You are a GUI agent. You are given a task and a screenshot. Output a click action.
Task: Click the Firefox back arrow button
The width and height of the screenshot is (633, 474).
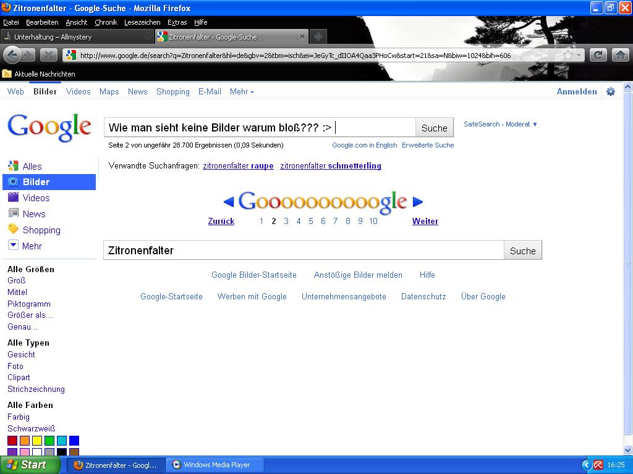point(12,55)
